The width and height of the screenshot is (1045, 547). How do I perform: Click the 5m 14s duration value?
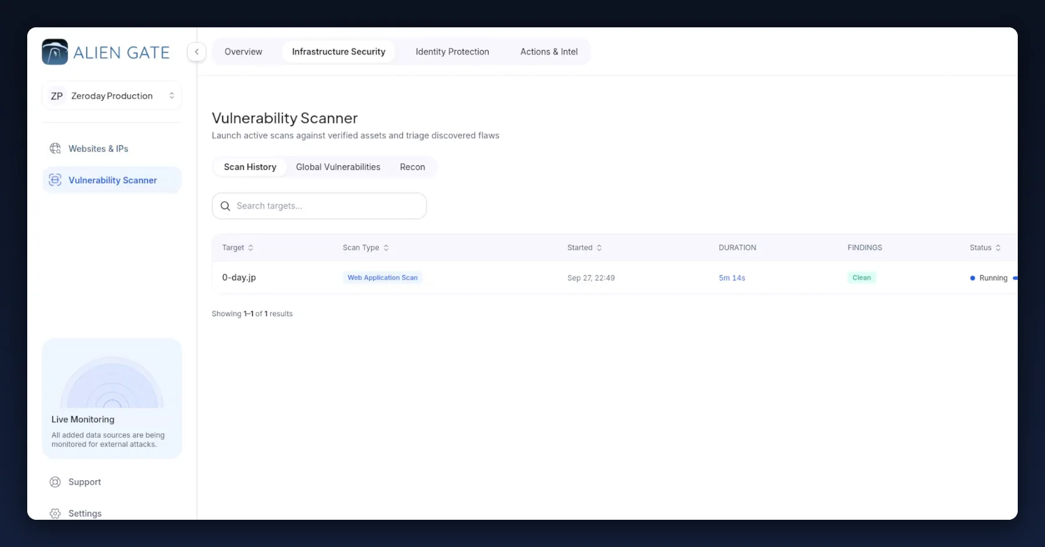coord(732,278)
